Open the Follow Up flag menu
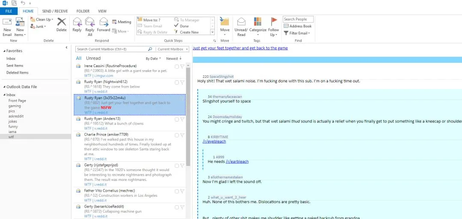Screen dimensions: 462x219 pos(273,27)
